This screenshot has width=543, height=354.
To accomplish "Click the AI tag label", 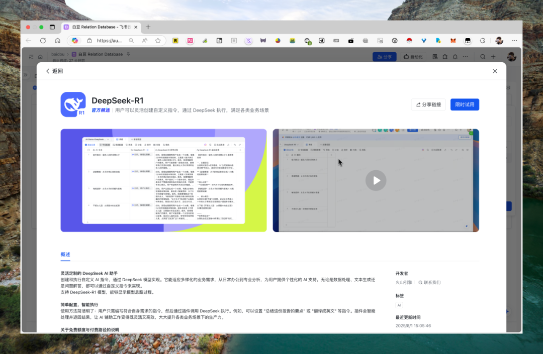I will 399,305.
